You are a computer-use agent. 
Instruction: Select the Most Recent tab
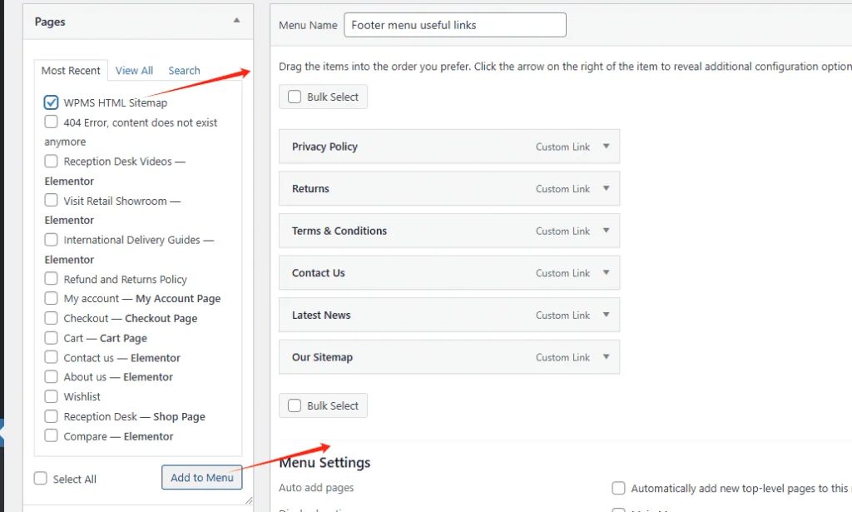pyautogui.click(x=71, y=71)
